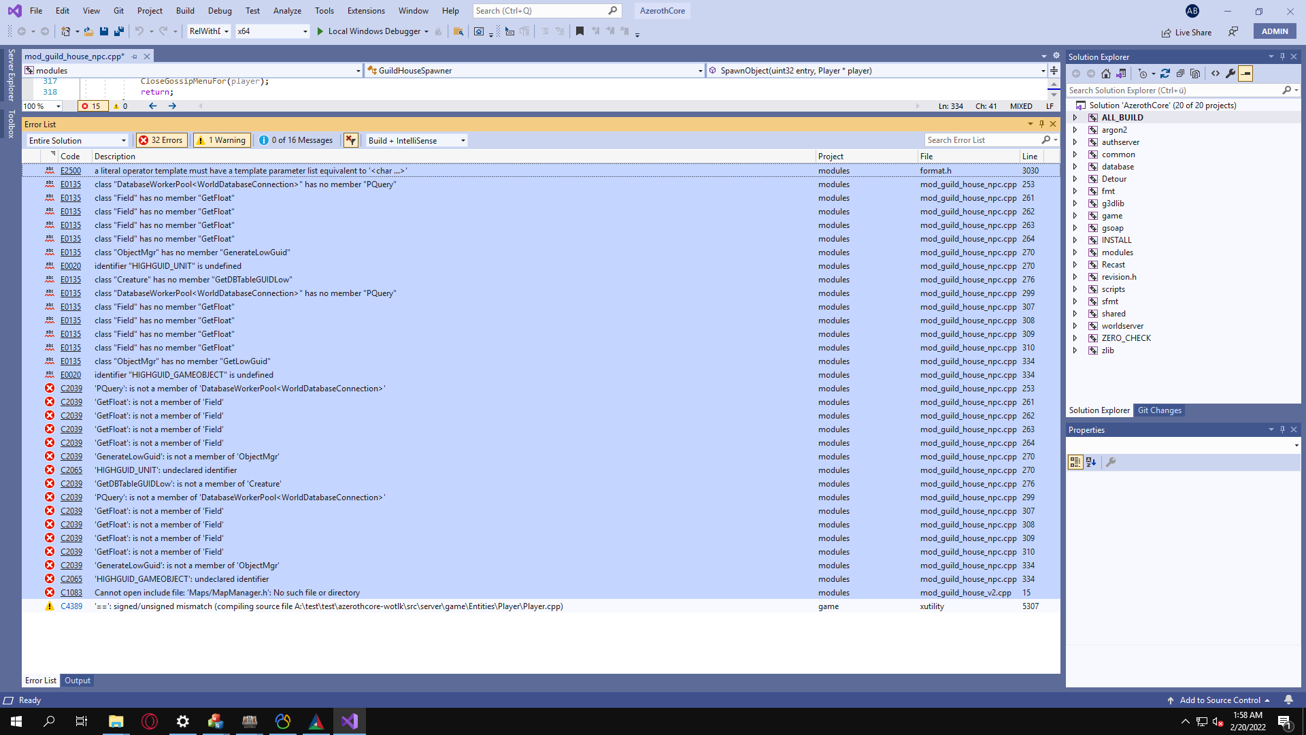Open the Build menu
1306x735 pixels.
[x=185, y=11]
